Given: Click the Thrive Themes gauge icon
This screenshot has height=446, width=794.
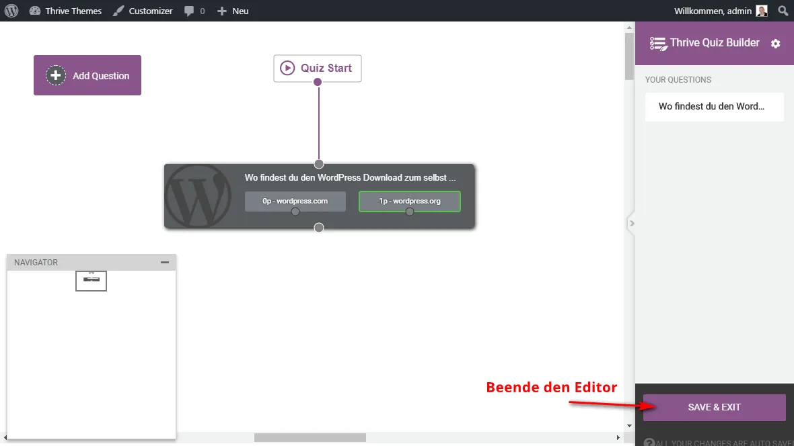Looking at the screenshot, I should (x=34, y=11).
